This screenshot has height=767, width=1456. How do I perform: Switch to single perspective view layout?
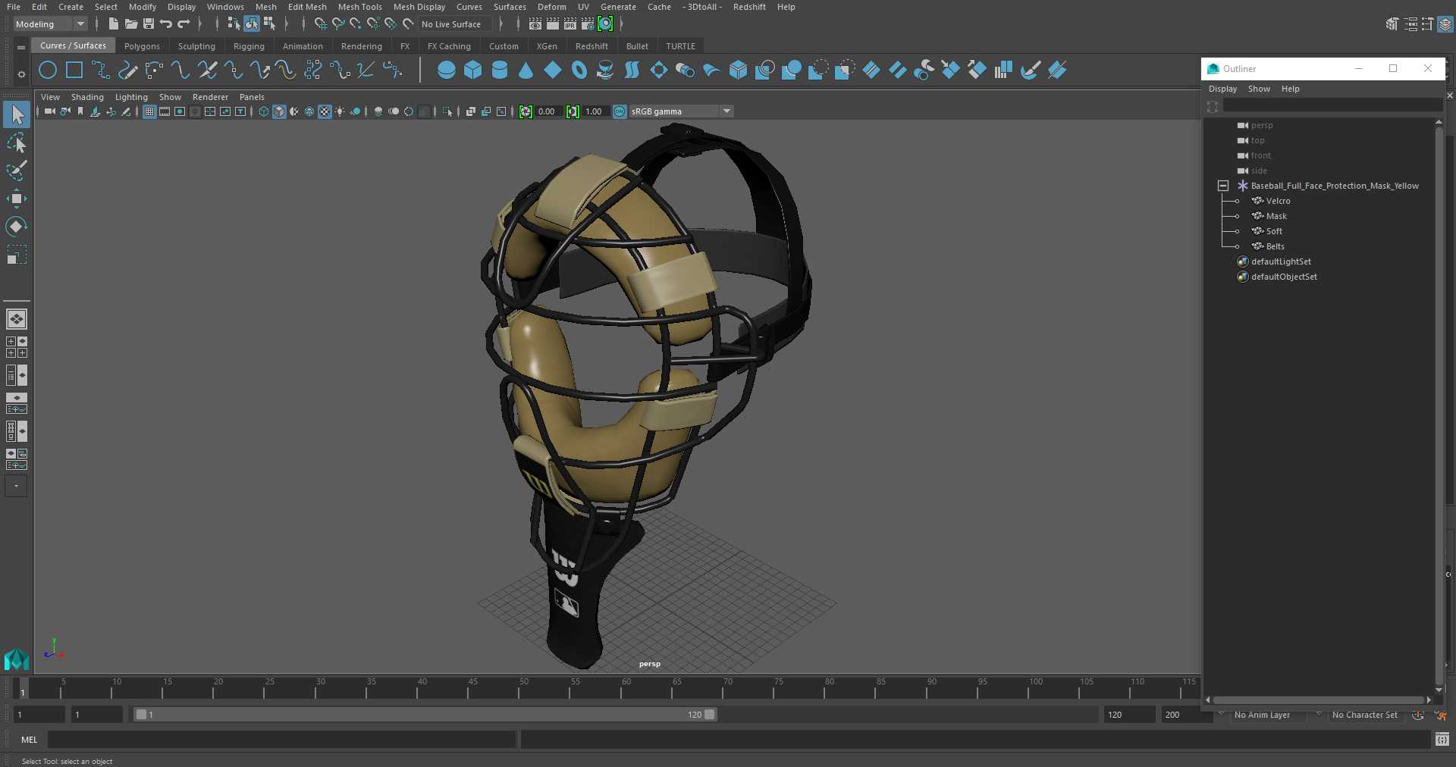click(x=17, y=319)
